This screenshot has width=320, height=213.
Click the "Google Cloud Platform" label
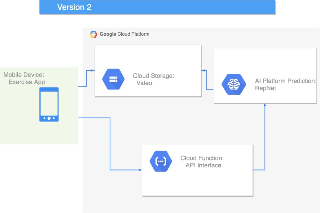pyautogui.click(x=124, y=34)
